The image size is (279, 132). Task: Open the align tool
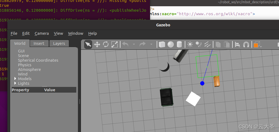point(238,44)
